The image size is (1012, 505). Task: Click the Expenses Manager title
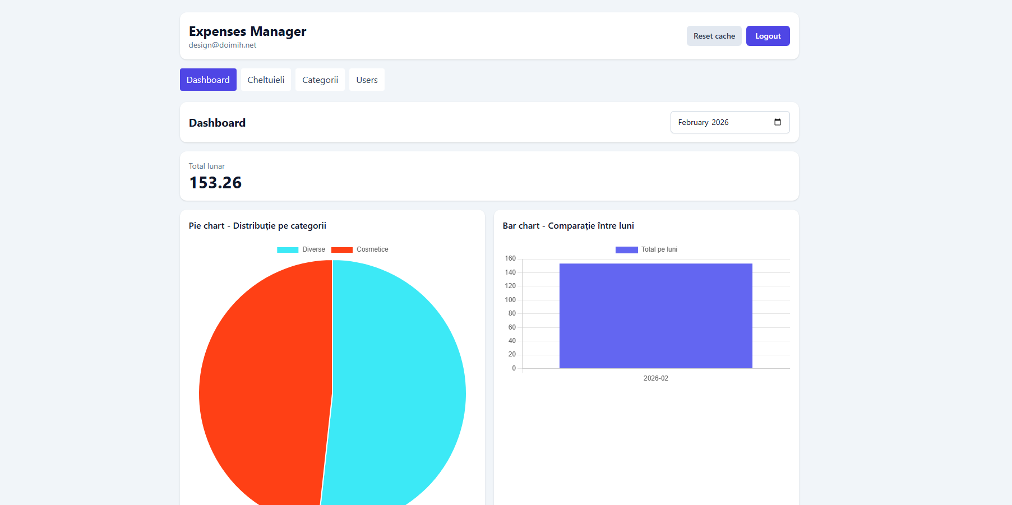tap(247, 31)
